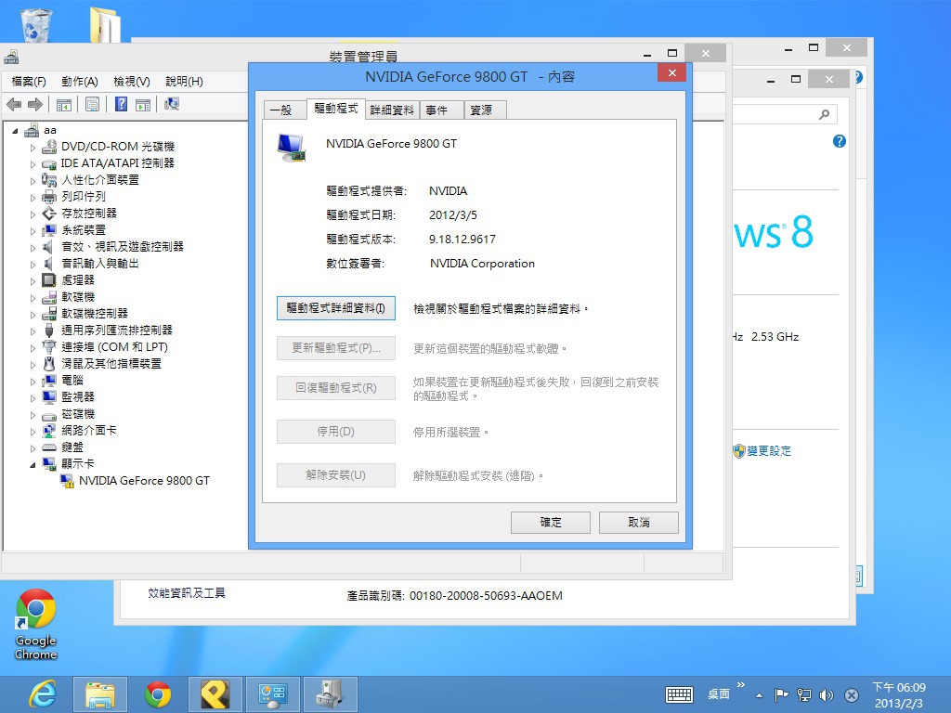The height and width of the screenshot is (713, 951).
Task: Click the Control Panel taskbar icon
Action: point(272,694)
